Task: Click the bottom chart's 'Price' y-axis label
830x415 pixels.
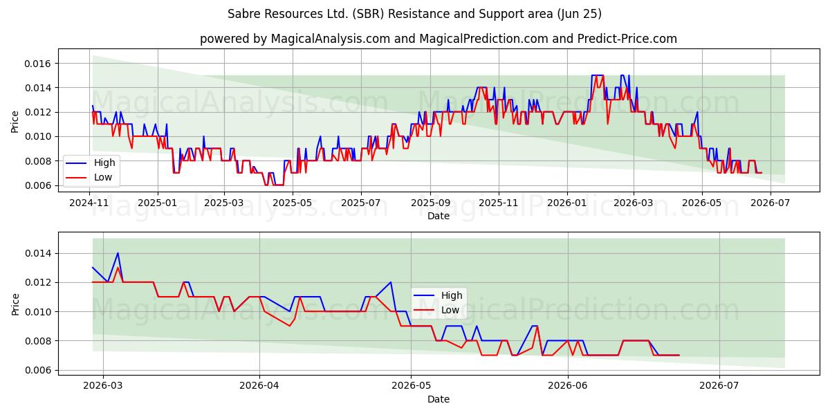Action: point(15,304)
